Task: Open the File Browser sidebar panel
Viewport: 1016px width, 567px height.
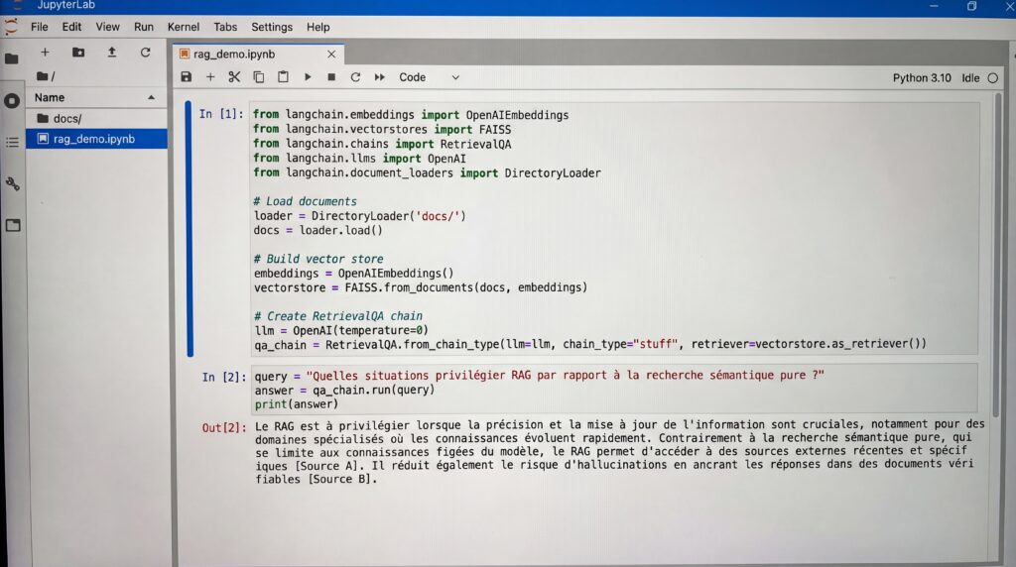Action: pyautogui.click(x=12, y=58)
